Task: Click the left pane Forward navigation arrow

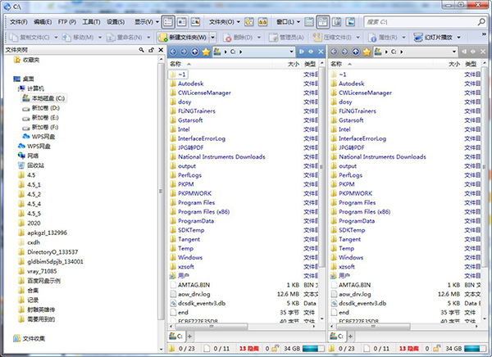Action: coord(184,52)
